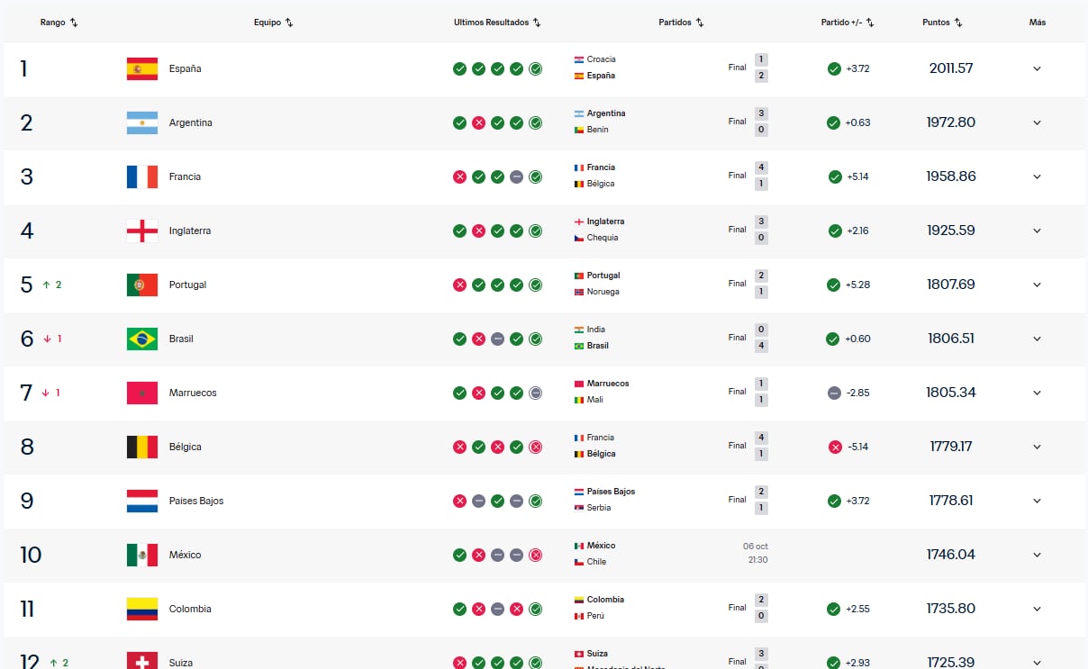Expand the México row details
Screen dimensions: 1088x669
point(1037,555)
